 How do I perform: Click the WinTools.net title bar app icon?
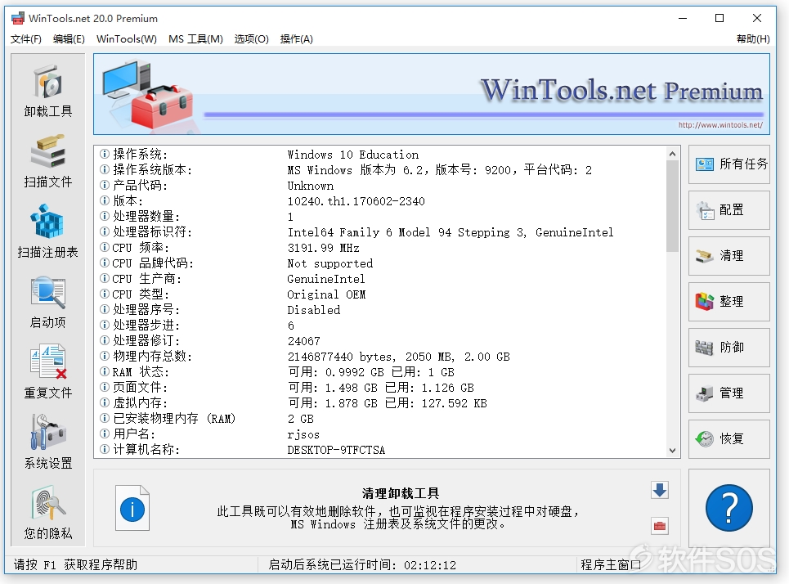(x=18, y=19)
